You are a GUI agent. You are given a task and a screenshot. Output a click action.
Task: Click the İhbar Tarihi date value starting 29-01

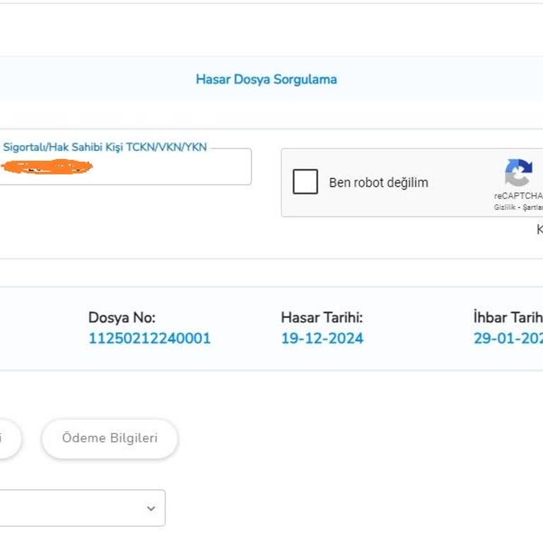coord(508,339)
